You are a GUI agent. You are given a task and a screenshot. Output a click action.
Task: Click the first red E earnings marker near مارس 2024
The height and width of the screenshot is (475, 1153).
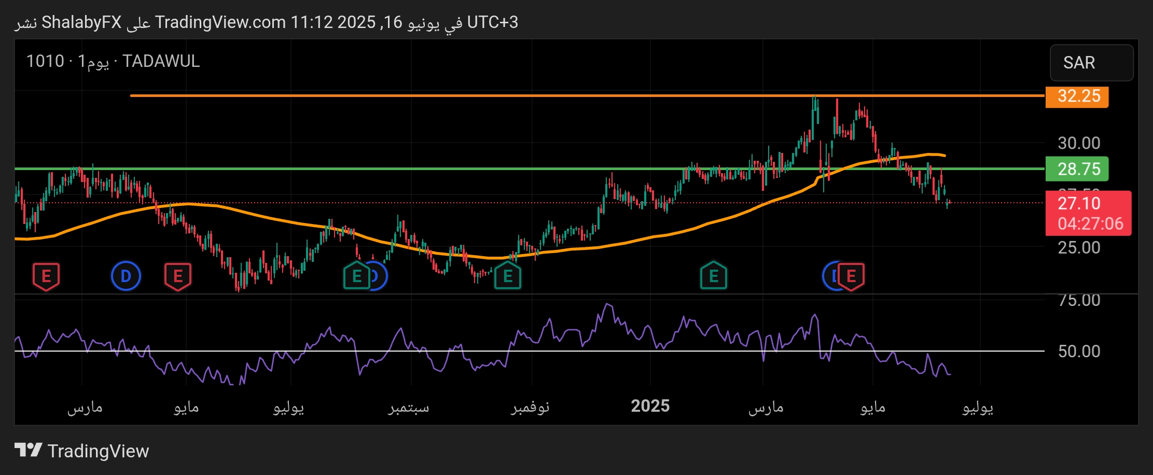point(46,276)
